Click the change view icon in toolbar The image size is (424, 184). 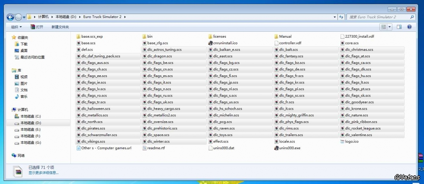383,27
